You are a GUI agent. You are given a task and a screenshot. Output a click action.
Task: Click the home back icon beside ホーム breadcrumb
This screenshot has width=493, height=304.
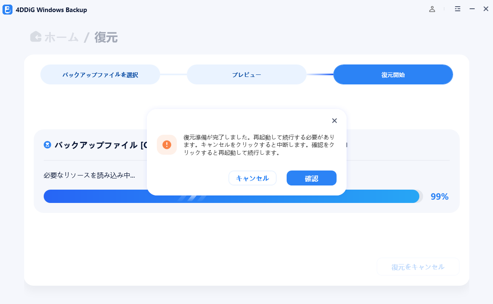pos(35,37)
